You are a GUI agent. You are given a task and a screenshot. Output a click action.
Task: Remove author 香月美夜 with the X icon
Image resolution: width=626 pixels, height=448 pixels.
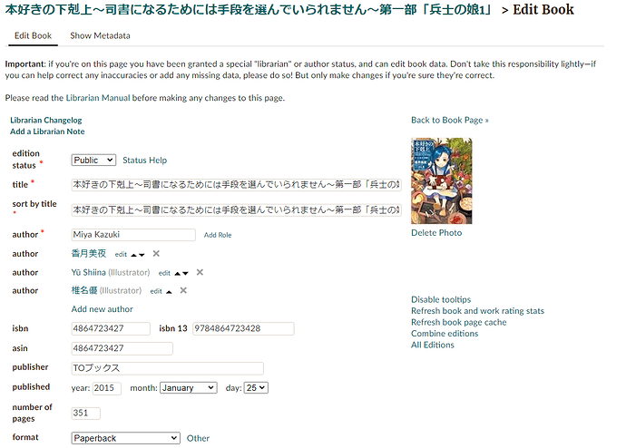(x=156, y=254)
